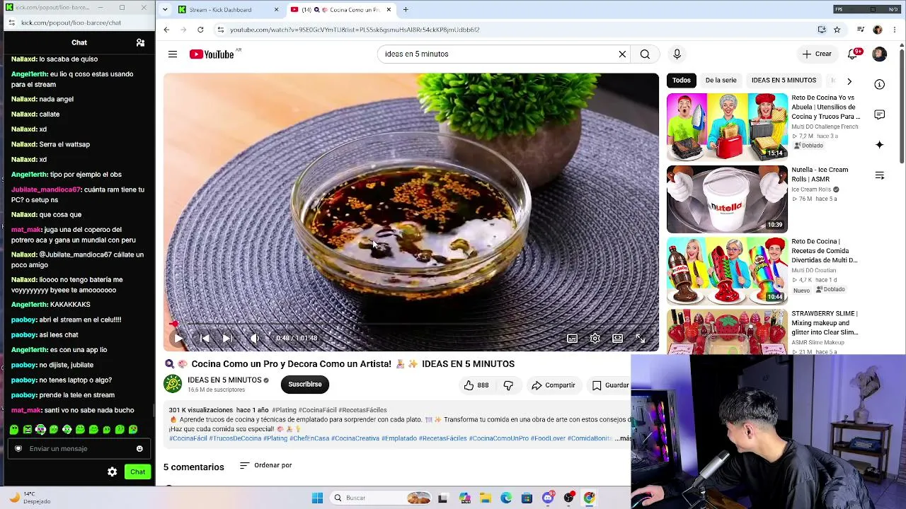
Task: Go to the YouTube home logo
Action: click(x=212, y=54)
